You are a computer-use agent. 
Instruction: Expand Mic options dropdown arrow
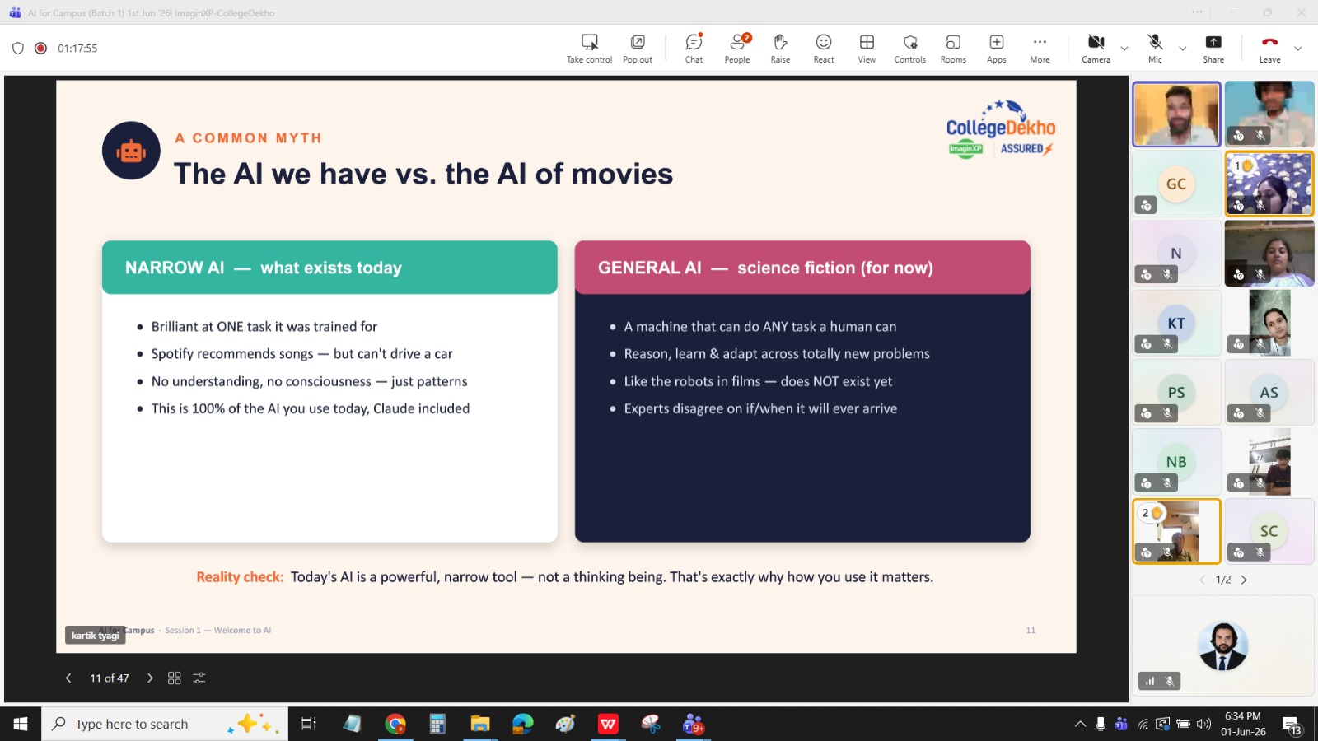(1183, 49)
